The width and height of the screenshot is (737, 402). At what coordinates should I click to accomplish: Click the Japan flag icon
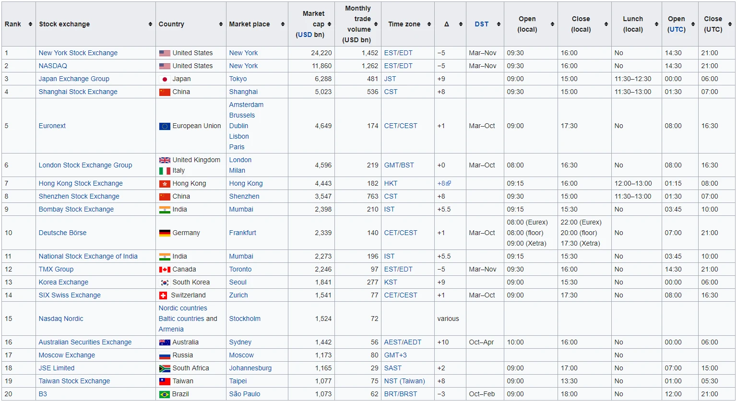click(x=165, y=79)
